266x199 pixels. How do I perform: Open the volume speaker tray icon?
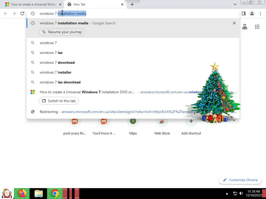(x=241, y=193)
